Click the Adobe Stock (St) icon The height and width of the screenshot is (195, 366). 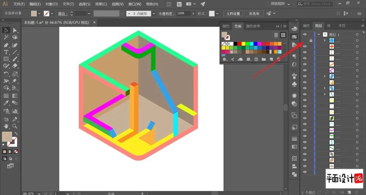coord(179,4)
